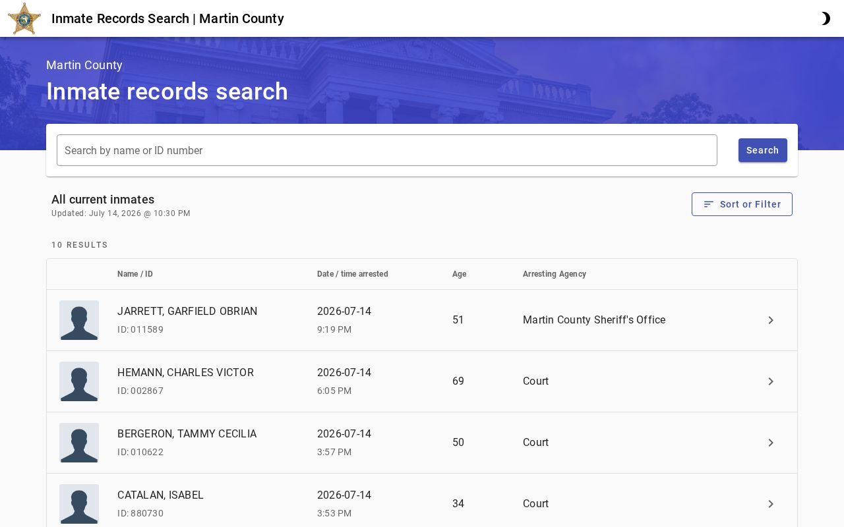Open the Sort or Filter options
Screen dimensions: 844x527
click(742, 204)
